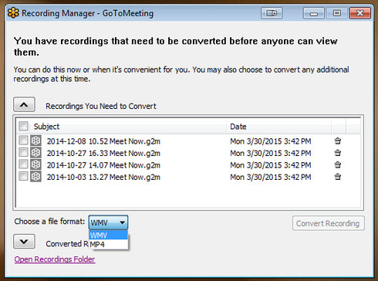Select the 2014-10-27 16.33 Meet Now.g2m row
Viewport: 378px width, 281px height.
coord(187,153)
